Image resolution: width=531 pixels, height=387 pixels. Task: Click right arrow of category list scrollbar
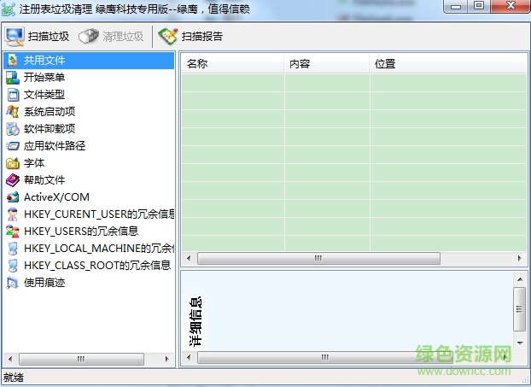coord(166,359)
